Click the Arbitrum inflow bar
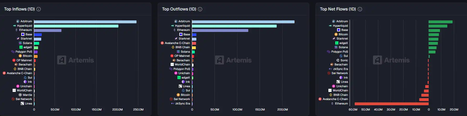 pos(85,22)
